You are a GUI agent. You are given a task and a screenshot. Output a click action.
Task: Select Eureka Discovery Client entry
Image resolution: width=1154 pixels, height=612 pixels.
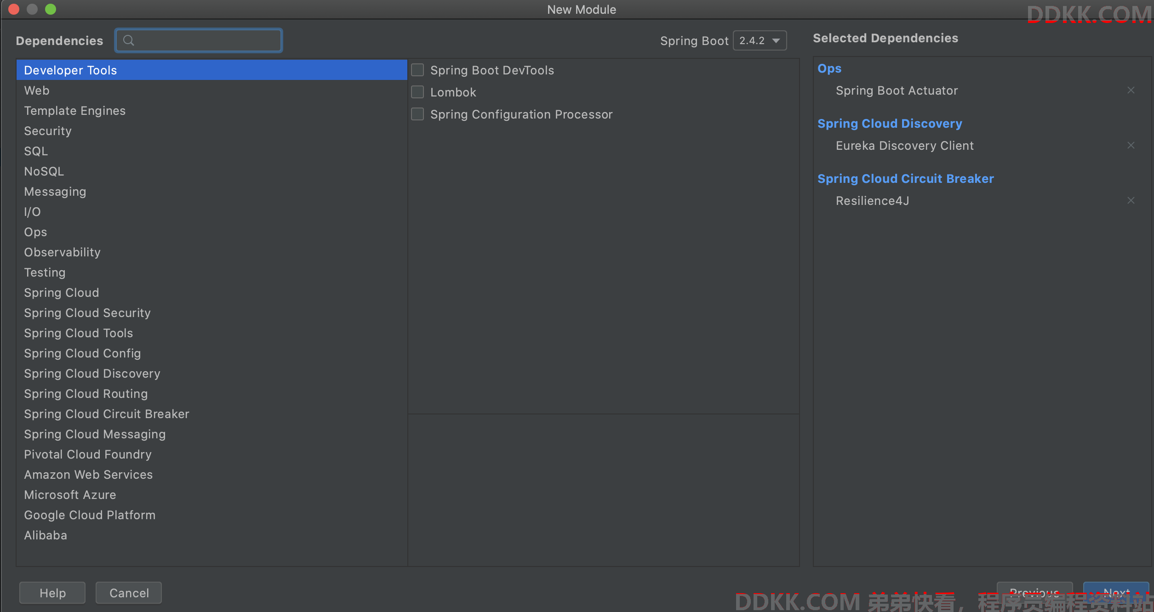904,145
